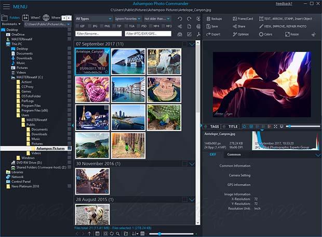The width and height of the screenshot is (322, 237).
Task: Click the star favorite icon in preview toolbar
Action: tap(245, 127)
